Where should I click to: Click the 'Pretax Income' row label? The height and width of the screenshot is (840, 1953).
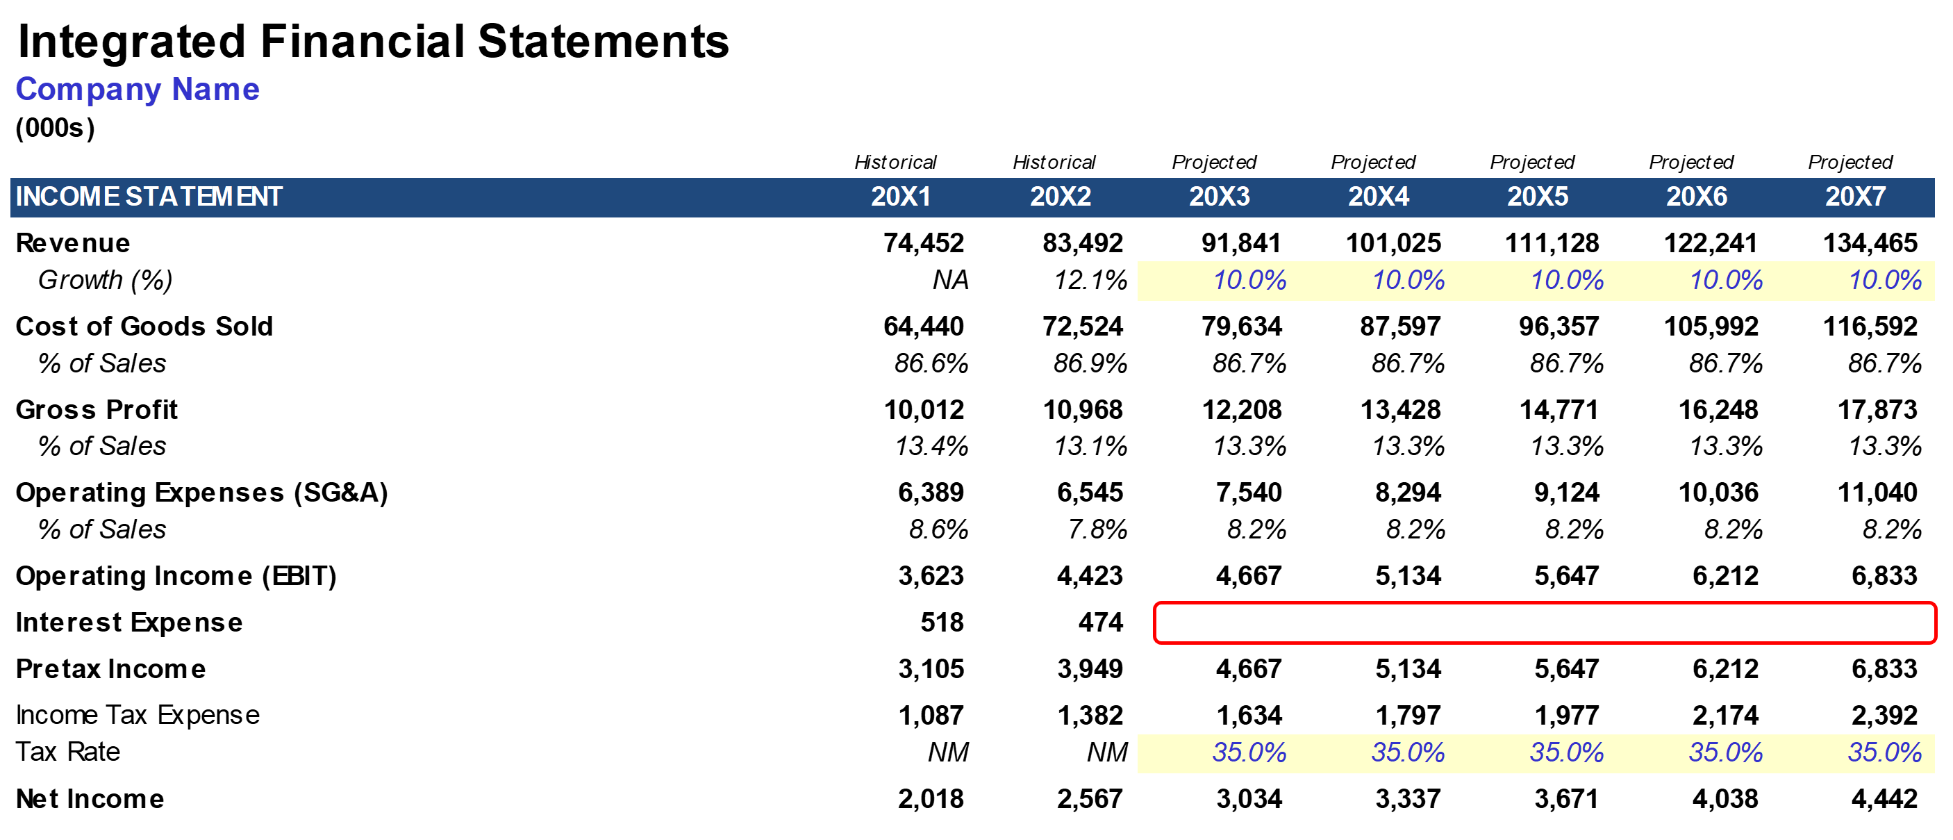click(x=110, y=669)
